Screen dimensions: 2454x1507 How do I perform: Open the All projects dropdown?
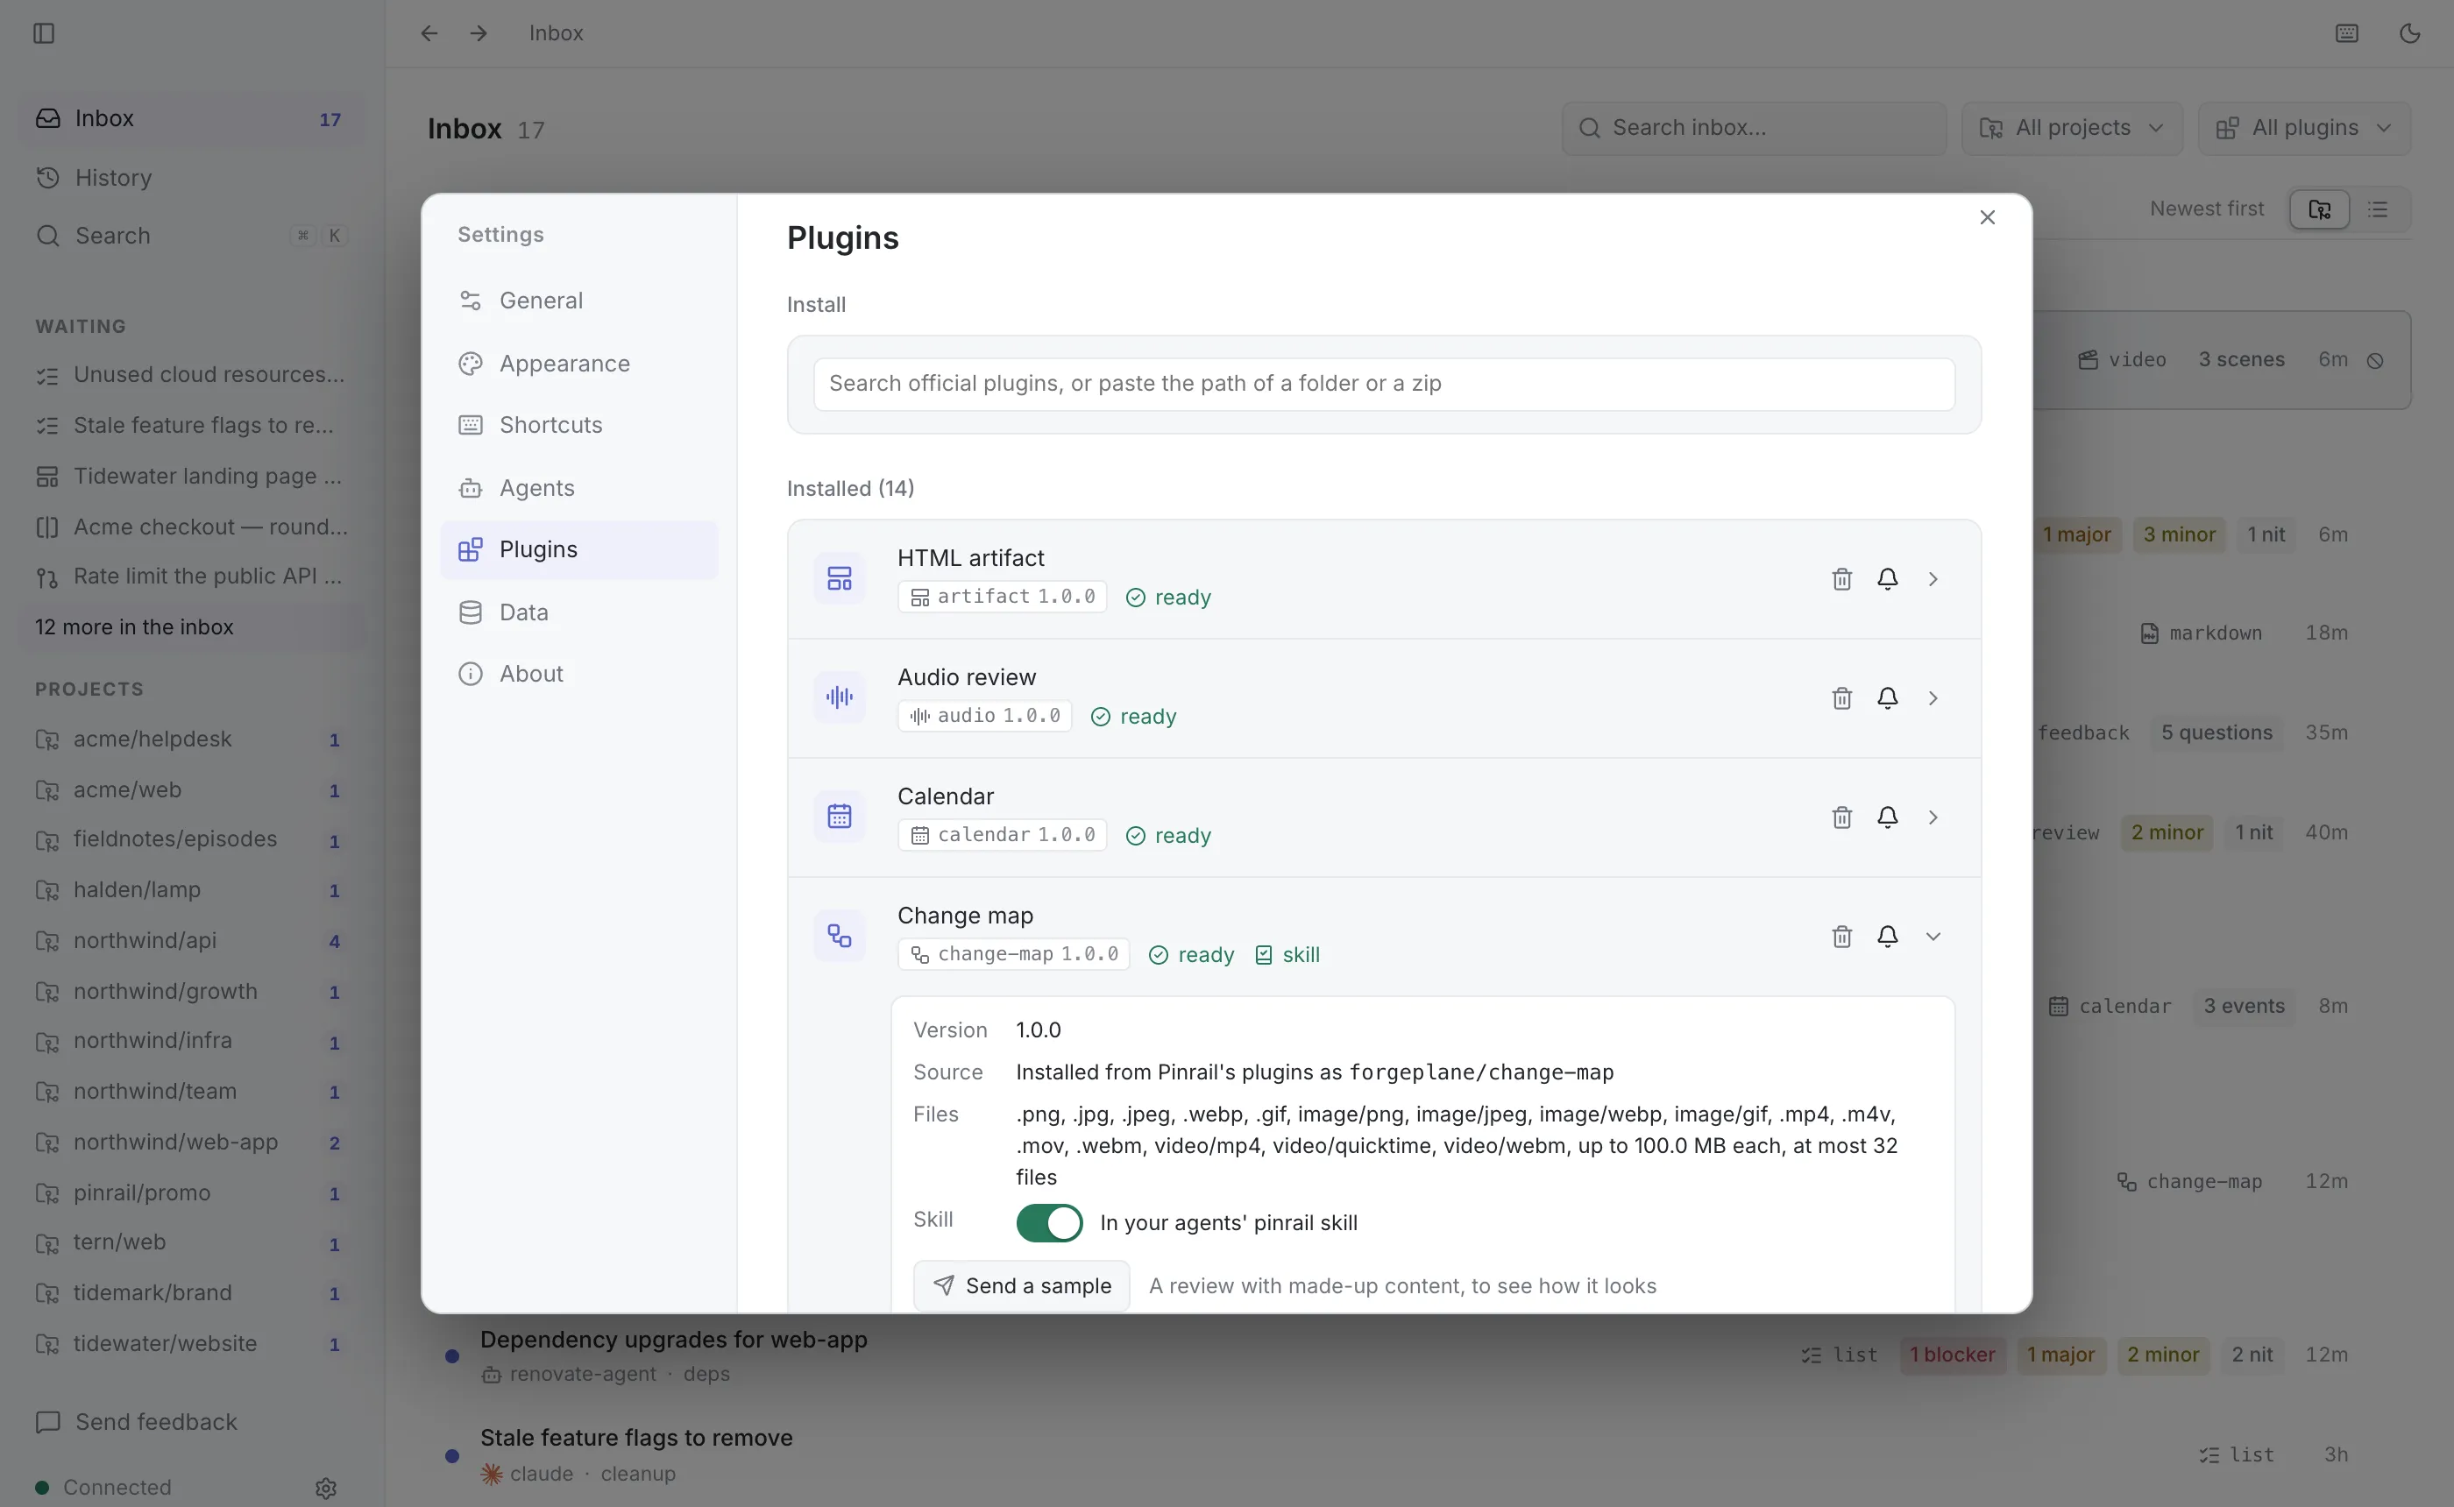[x=2071, y=129]
